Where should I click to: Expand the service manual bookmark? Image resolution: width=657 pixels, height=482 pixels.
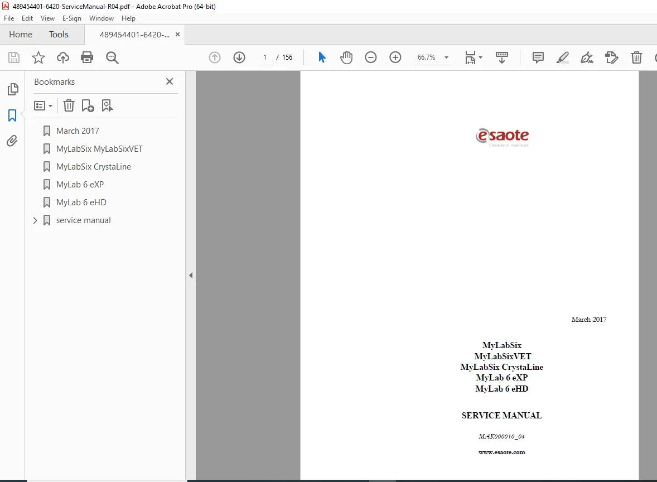[x=35, y=220]
